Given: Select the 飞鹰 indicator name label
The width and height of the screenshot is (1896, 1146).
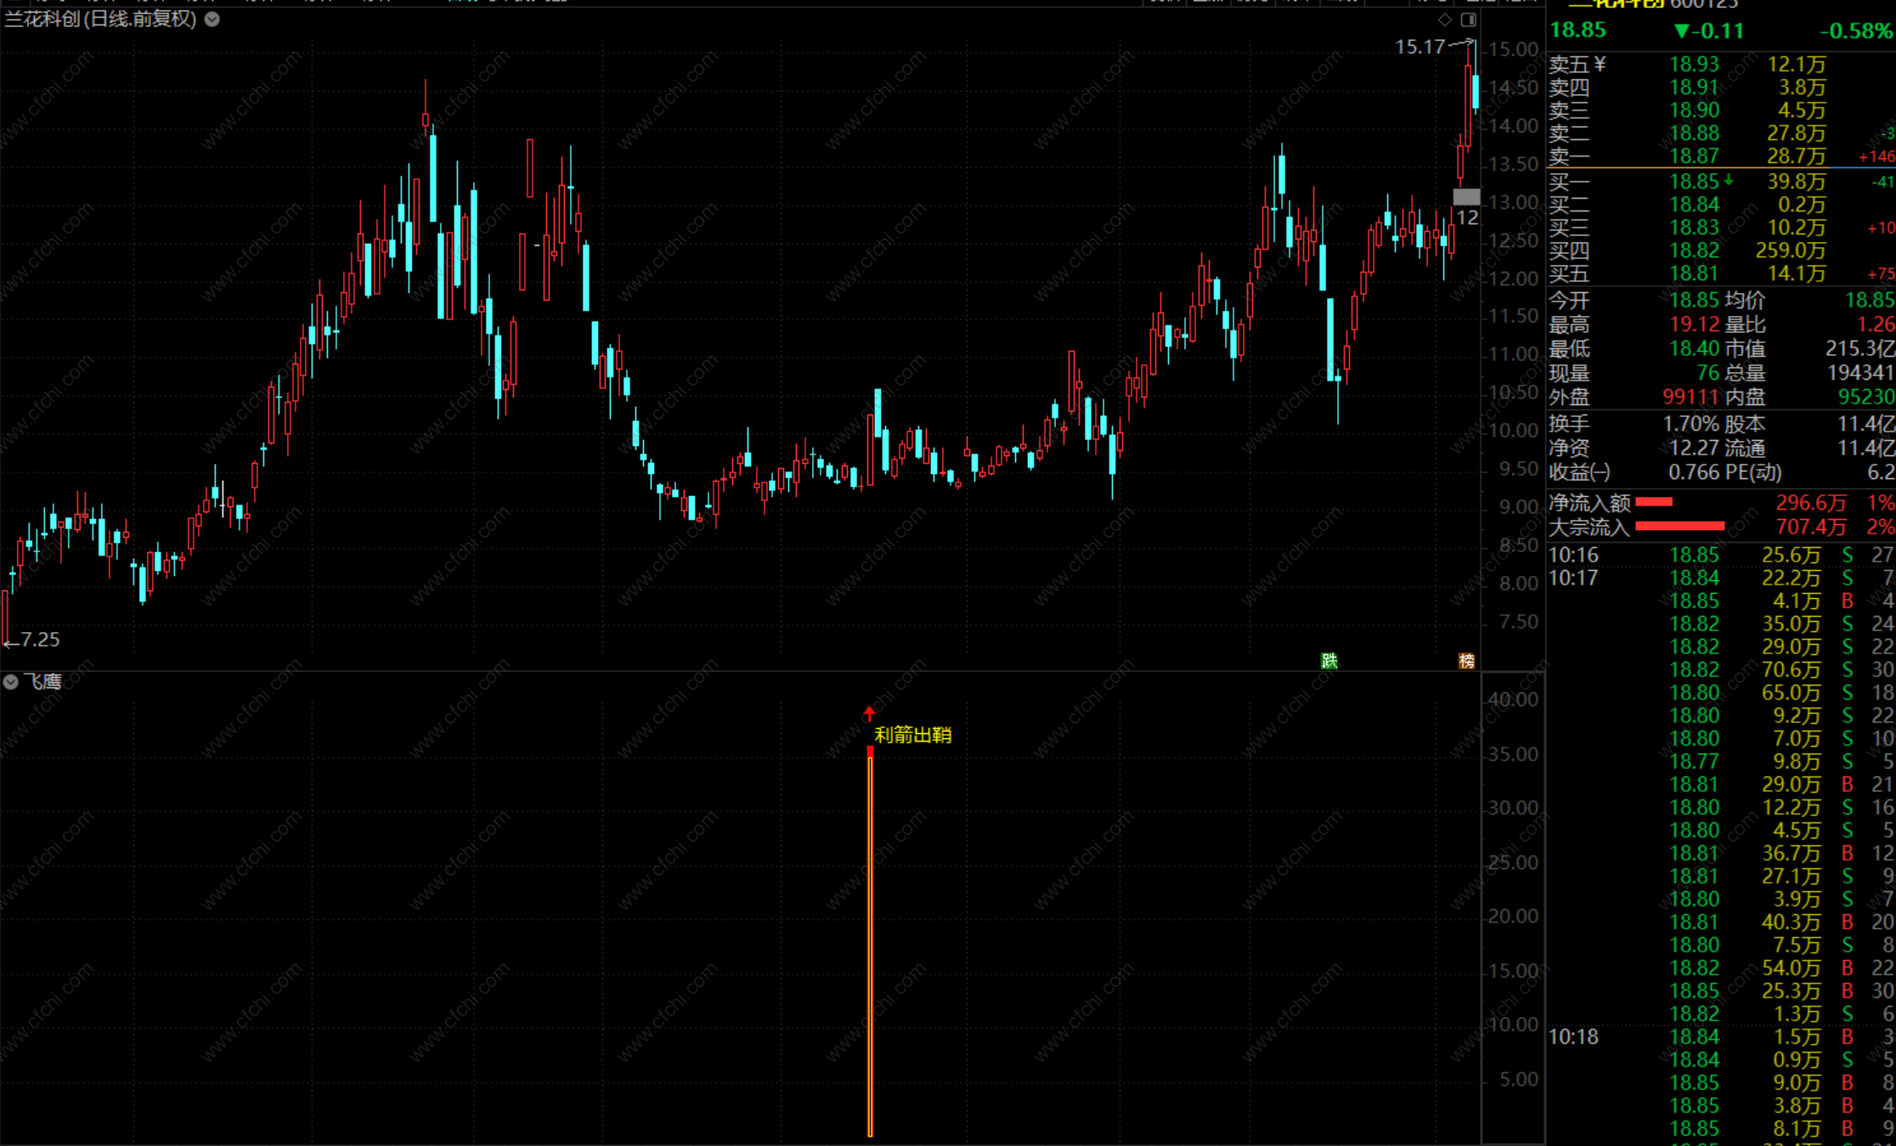Looking at the screenshot, I should (42, 681).
